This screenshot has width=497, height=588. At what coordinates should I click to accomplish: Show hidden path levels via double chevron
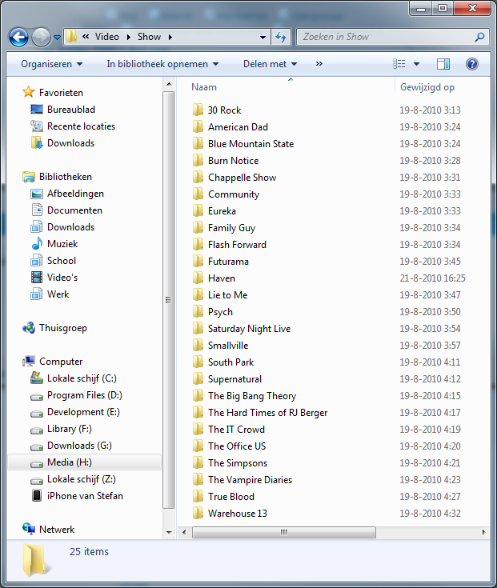pos(86,36)
